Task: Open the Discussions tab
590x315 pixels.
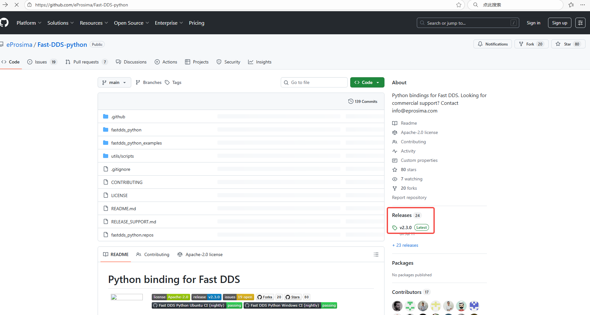Action: tap(131, 62)
